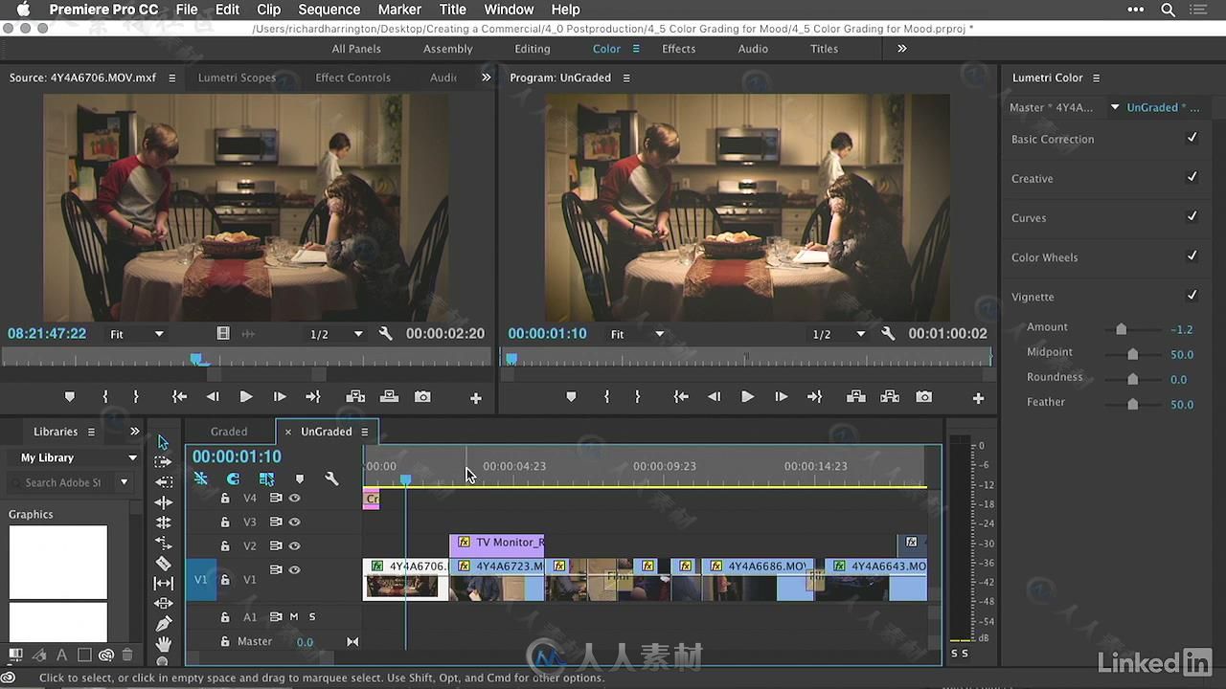Viewport: 1226px width, 689px height.
Task: Expand Libraries panel group overflow chevron
Action: click(135, 432)
